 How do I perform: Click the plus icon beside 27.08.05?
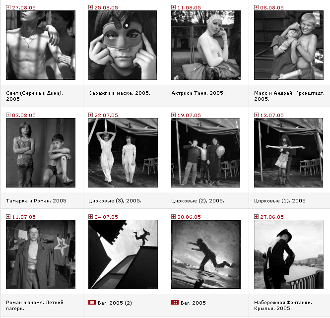pos(8,7)
